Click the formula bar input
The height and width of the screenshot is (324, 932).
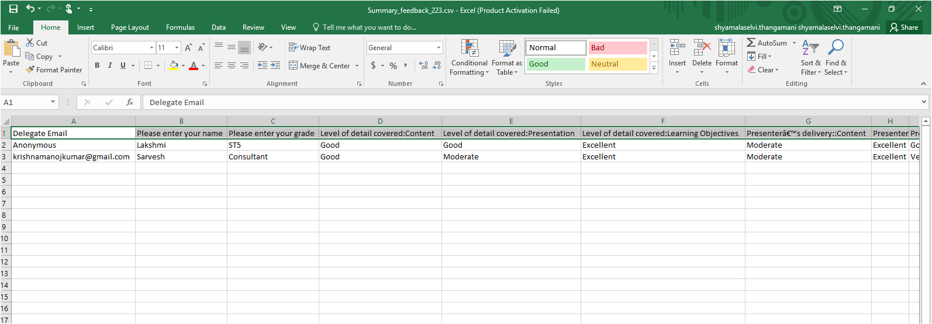coord(531,102)
